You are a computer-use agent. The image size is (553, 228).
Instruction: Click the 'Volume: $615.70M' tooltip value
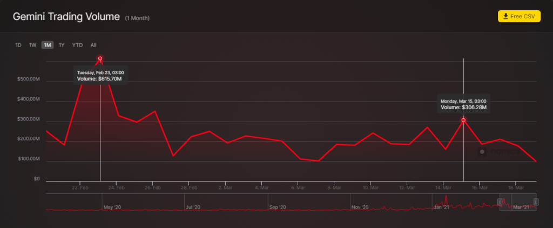(x=99, y=79)
